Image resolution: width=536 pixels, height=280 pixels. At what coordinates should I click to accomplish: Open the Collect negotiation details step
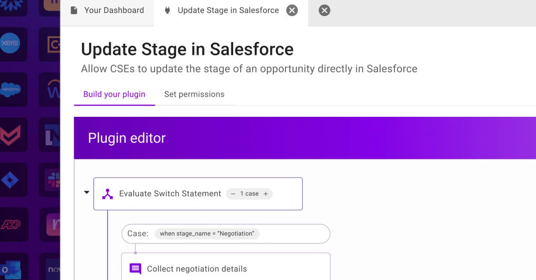pos(197,269)
